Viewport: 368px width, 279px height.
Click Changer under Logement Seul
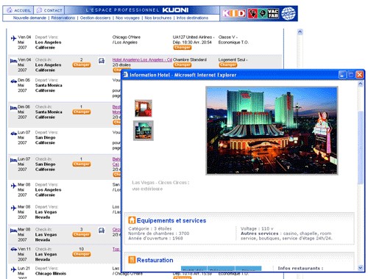[x=228, y=65]
